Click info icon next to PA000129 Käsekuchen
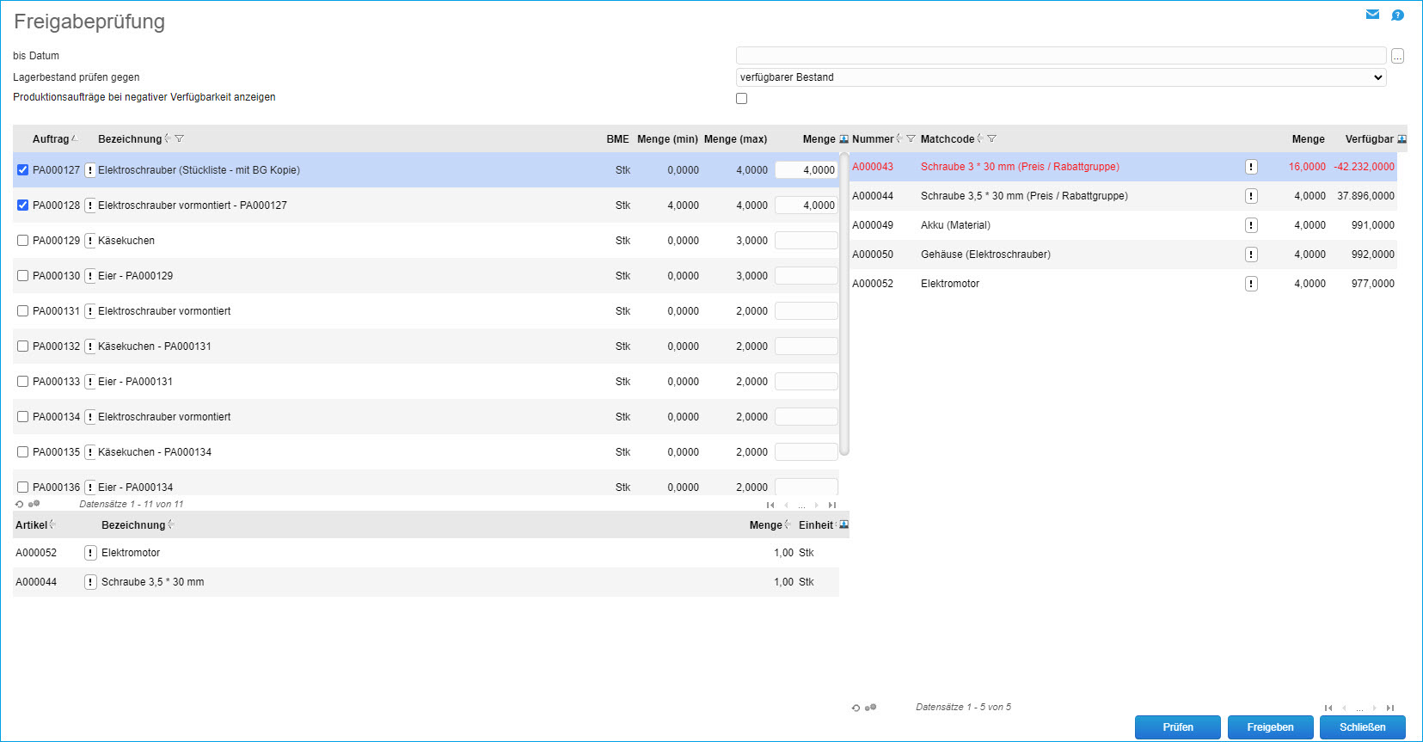Image resolution: width=1423 pixels, height=742 pixels. (x=89, y=241)
